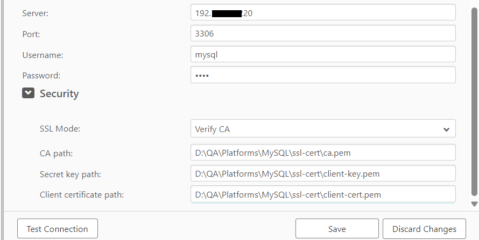Click the Secret key path field

[323, 173]
